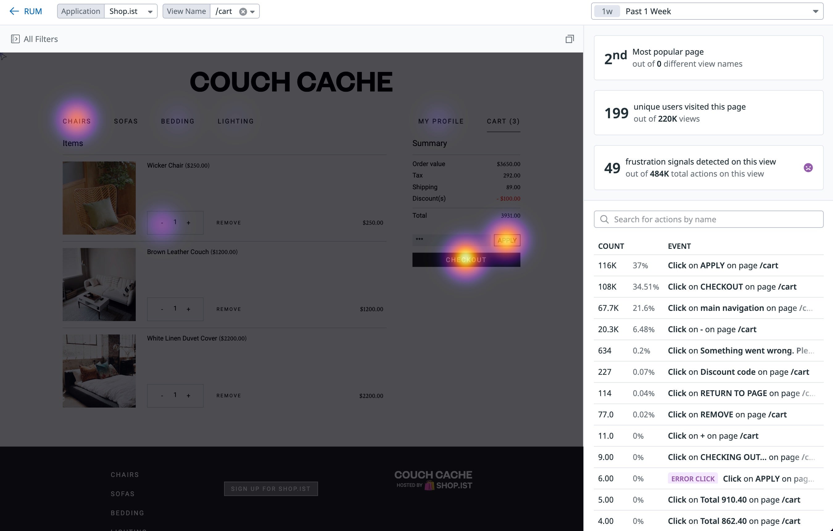The image size is (833, 531).
Task: Switch to the CART (3) tab
Action: tap(503, 121)
